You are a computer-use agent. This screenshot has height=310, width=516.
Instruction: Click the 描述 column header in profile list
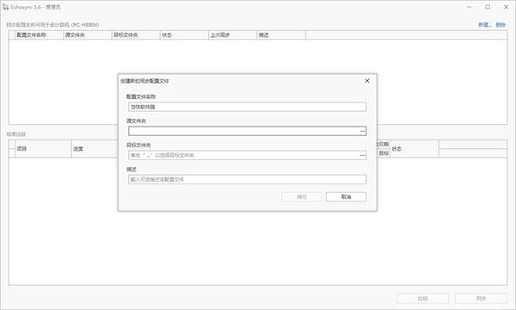(281, 35)
